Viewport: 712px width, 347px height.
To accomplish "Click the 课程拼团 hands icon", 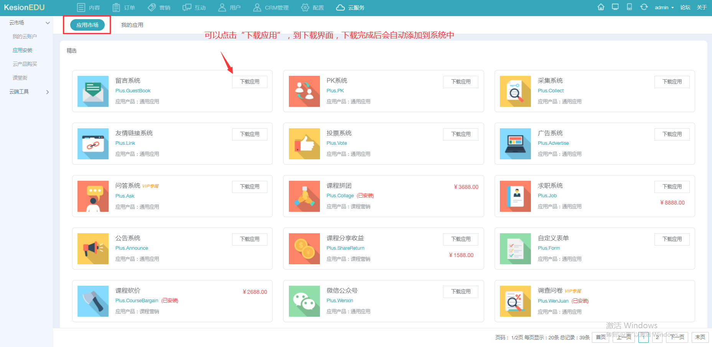I will click(304, 196).
